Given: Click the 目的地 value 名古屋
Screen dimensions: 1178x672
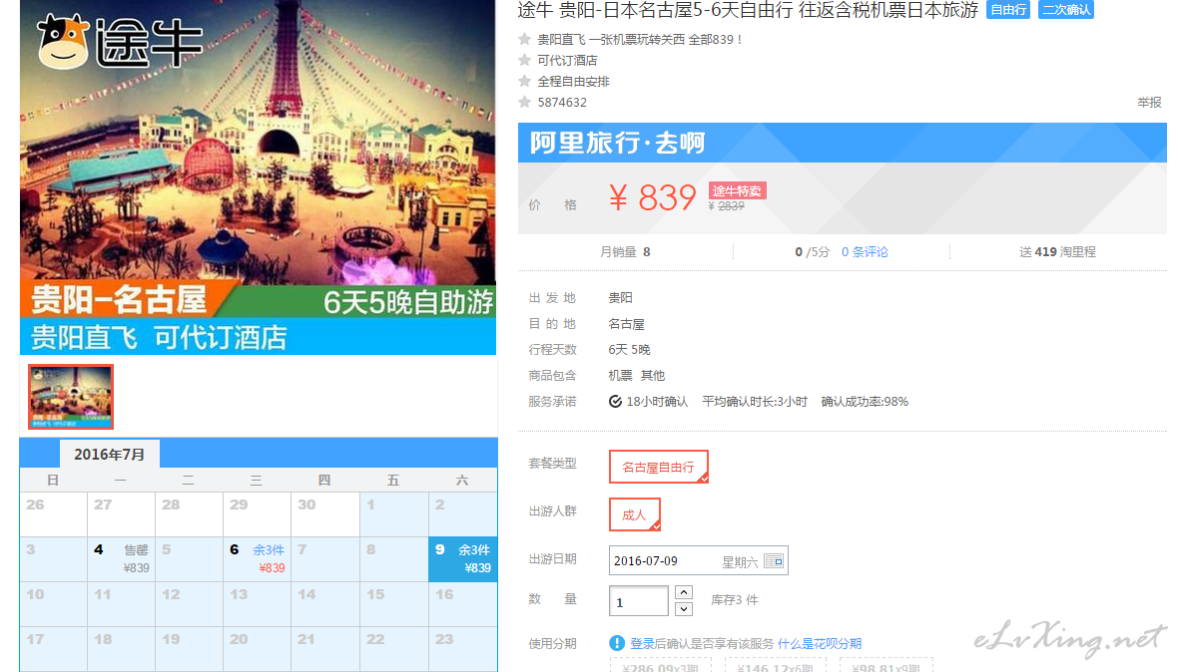Looking at the screenshot, I should tap(626, 324).
